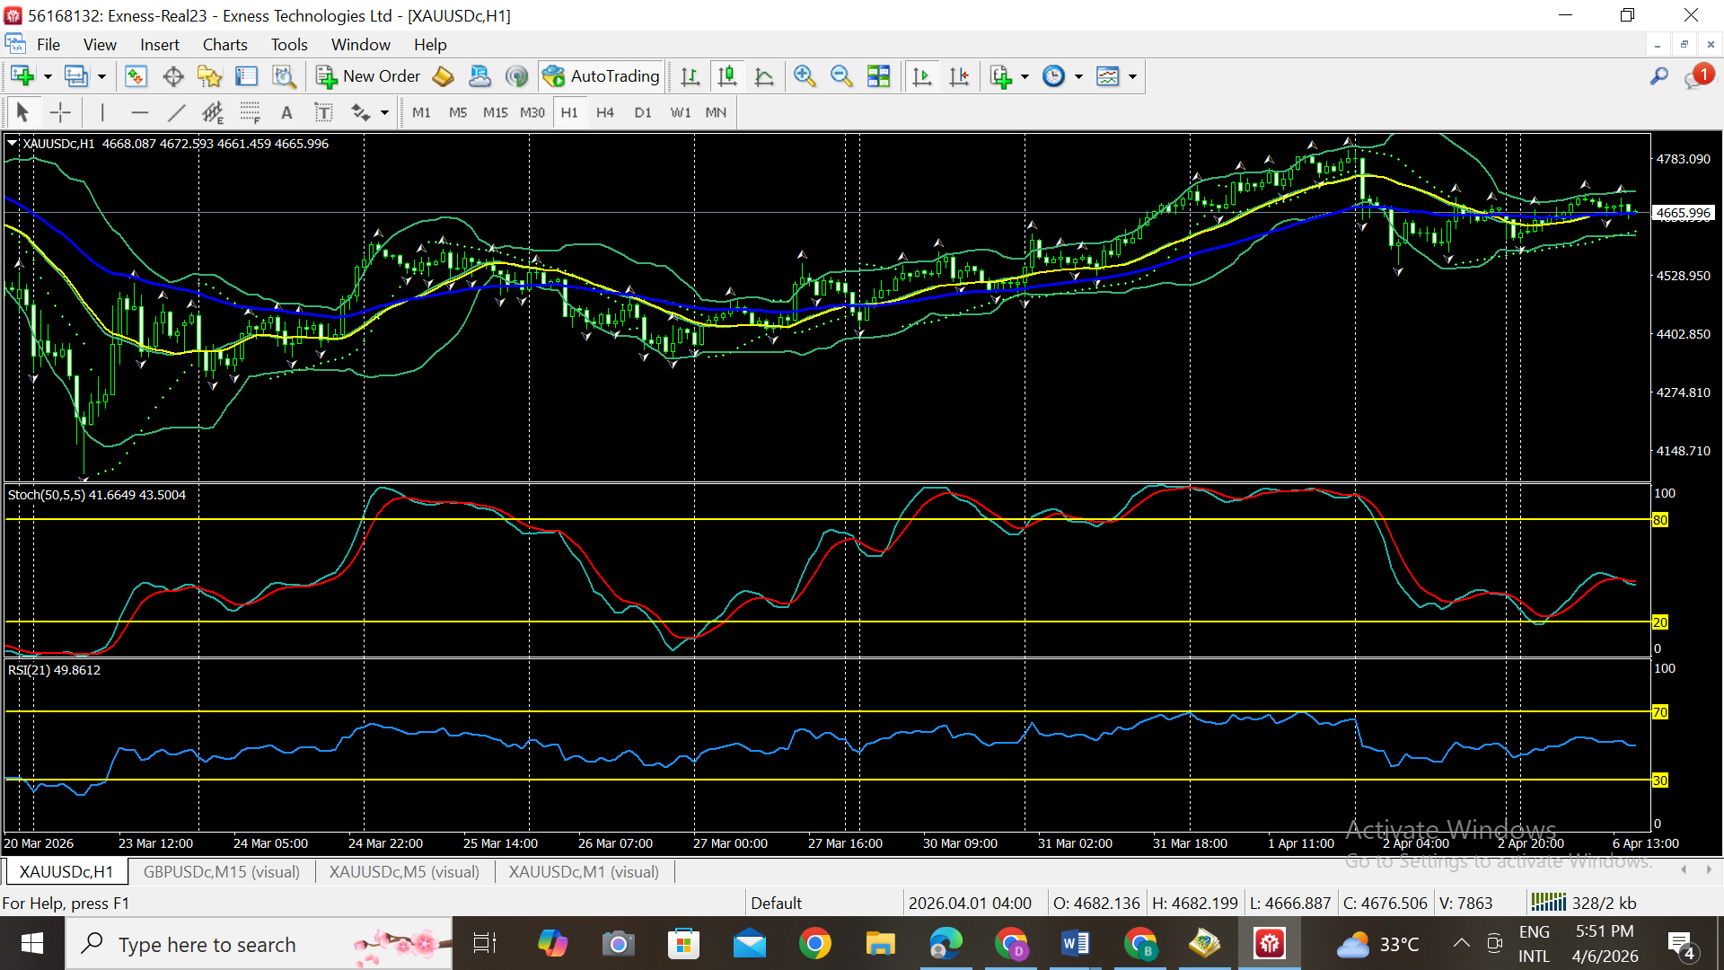The image size is (1724, 970).
Task: Switch to the GBPUSDc,M15 (visual) tab
Action: pyautogui.click(x=221, y=871)
